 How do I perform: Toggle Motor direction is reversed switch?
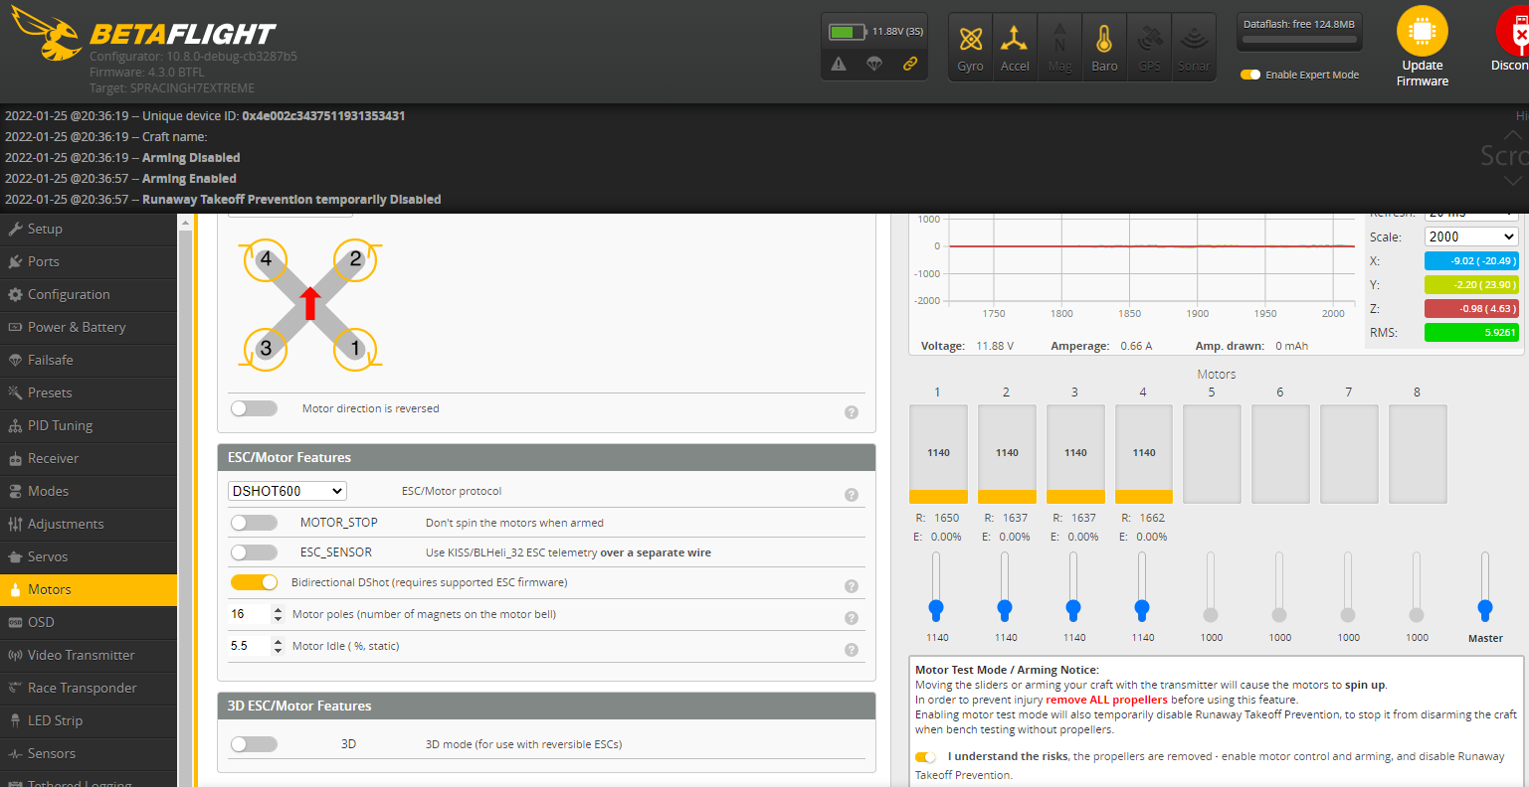point(254,408)
